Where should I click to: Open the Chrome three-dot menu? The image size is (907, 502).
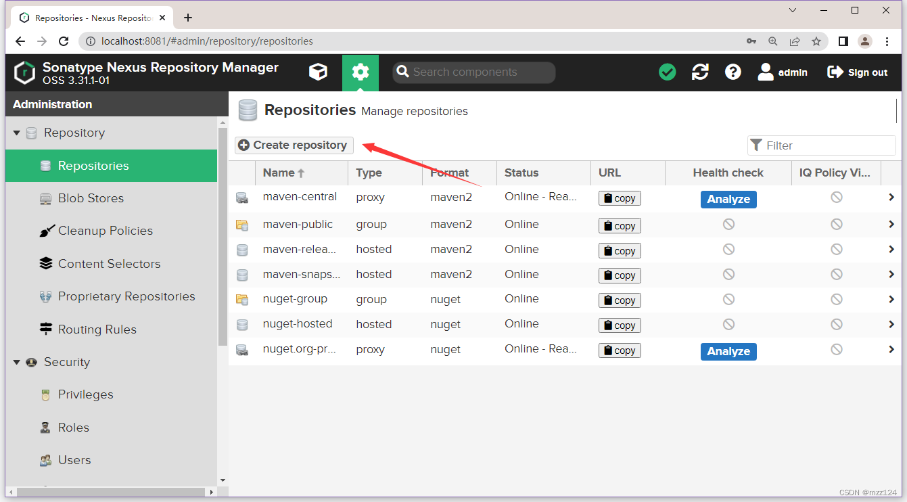click(x=887, y=41)
